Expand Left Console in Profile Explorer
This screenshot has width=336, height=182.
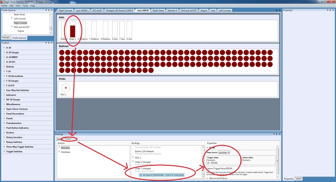(x=12, y=18)
